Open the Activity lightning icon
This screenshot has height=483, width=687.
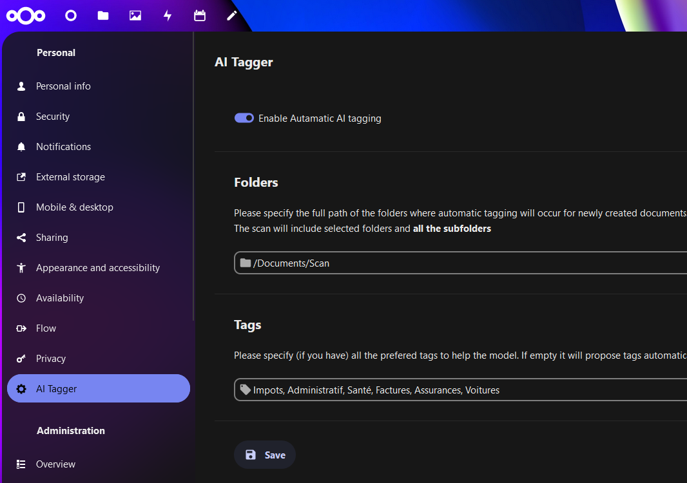(168, 15)
